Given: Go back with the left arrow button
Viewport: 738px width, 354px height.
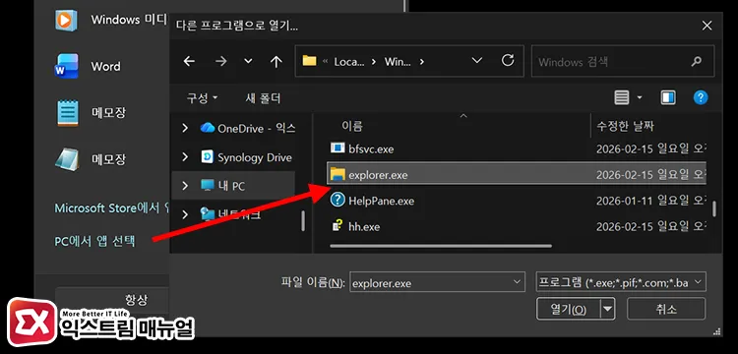Looking at the screenshot, I should [189, 61].
